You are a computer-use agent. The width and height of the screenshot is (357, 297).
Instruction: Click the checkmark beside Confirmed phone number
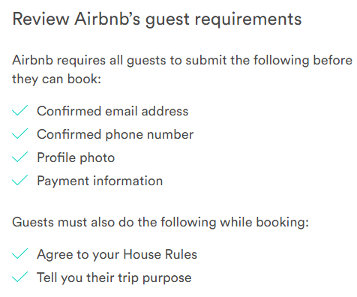coord(19,133)
